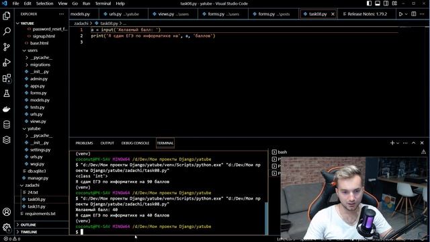Open the File menu
The image size is (430, 242).
(16, 3)
